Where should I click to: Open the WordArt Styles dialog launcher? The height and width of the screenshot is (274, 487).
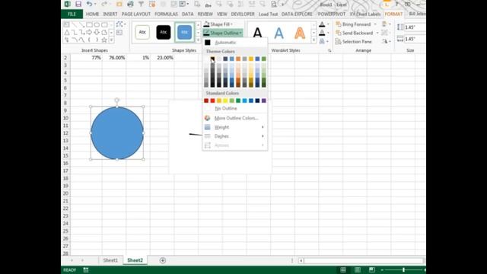pos(329,50)
